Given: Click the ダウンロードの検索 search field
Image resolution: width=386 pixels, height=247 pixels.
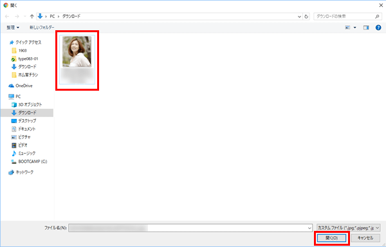Looking at the screenshot, I should (x=344, y=17).
